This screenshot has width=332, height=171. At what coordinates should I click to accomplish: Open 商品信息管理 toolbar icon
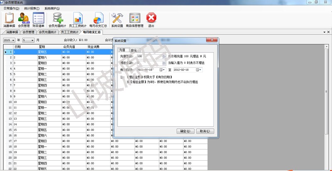point(134,19)
